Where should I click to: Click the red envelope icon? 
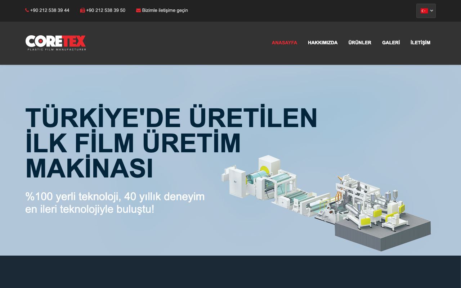coord(138,10)
